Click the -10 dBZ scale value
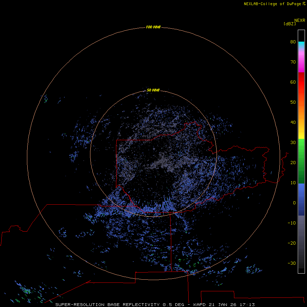 click(292, 223)
